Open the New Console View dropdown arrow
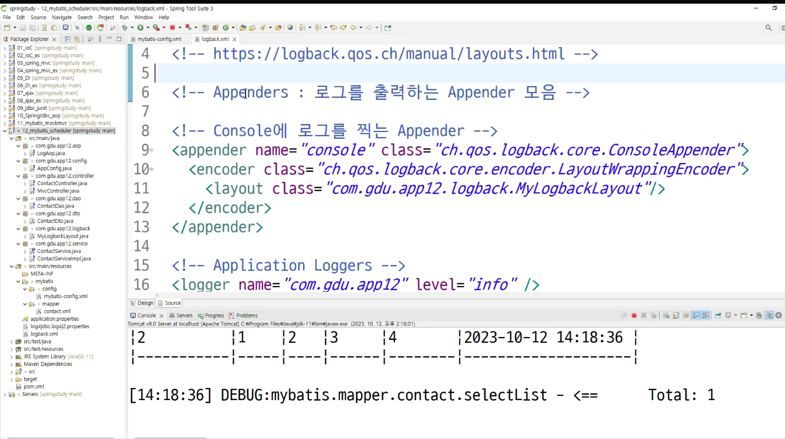The image size is (785, 439). click(751, 315)
